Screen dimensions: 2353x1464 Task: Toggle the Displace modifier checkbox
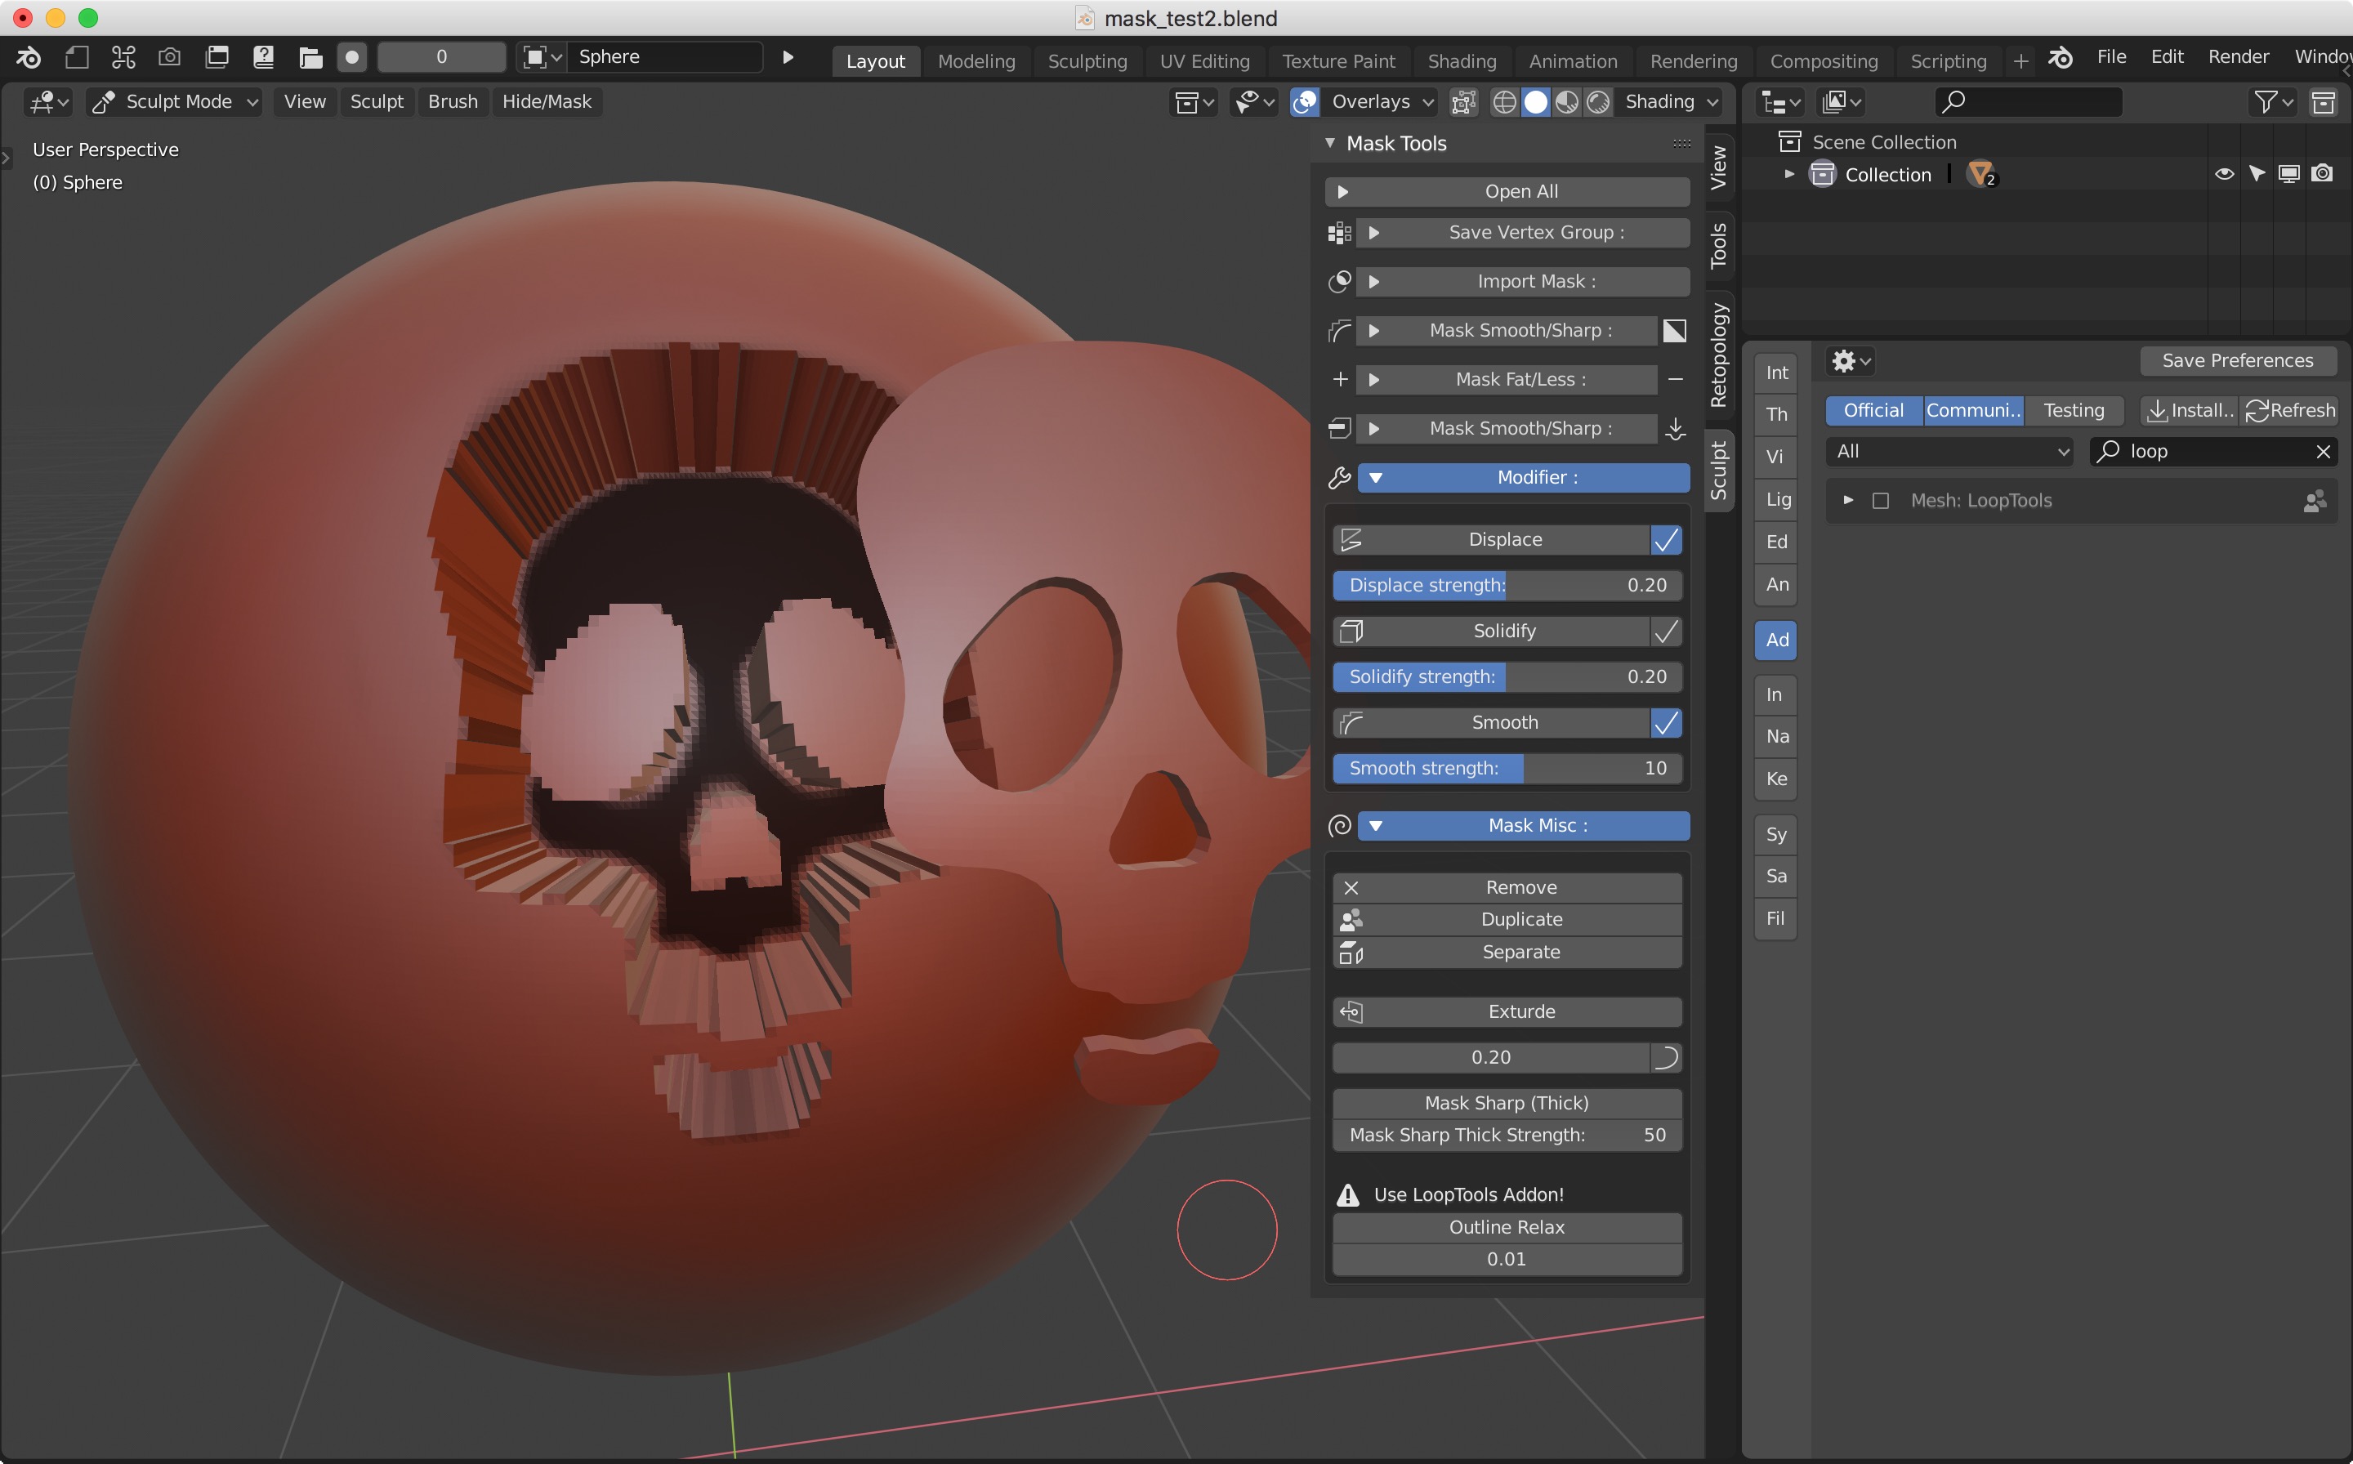click(x=1667, y=538)
